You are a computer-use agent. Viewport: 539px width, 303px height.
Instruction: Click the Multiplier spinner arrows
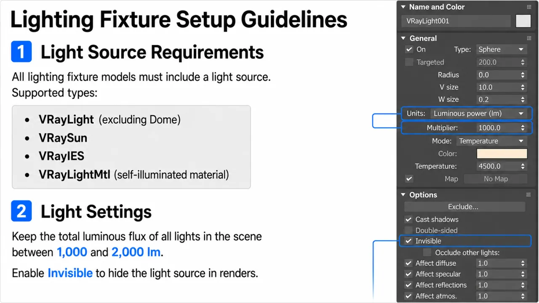(523, 128)
